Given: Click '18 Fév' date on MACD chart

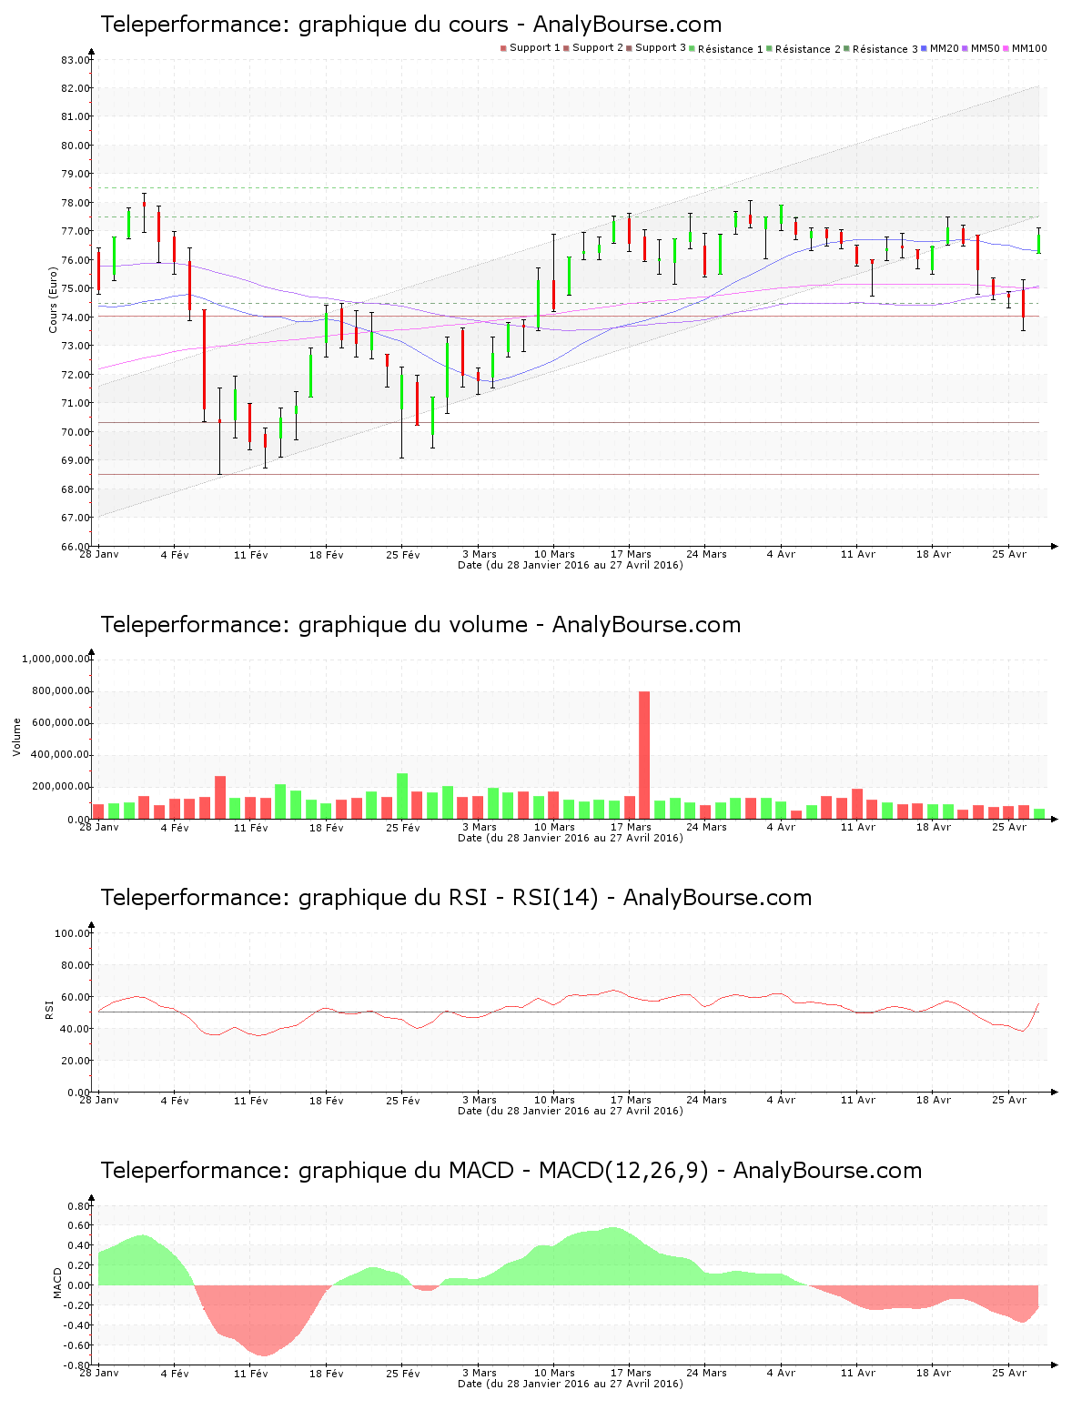Looking at the screenshot, I should [327, 1373].
